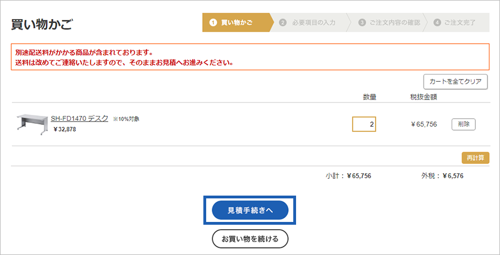Click the 税抜金額 column header
The image size is (500, 255).
[x=424, y=97]
